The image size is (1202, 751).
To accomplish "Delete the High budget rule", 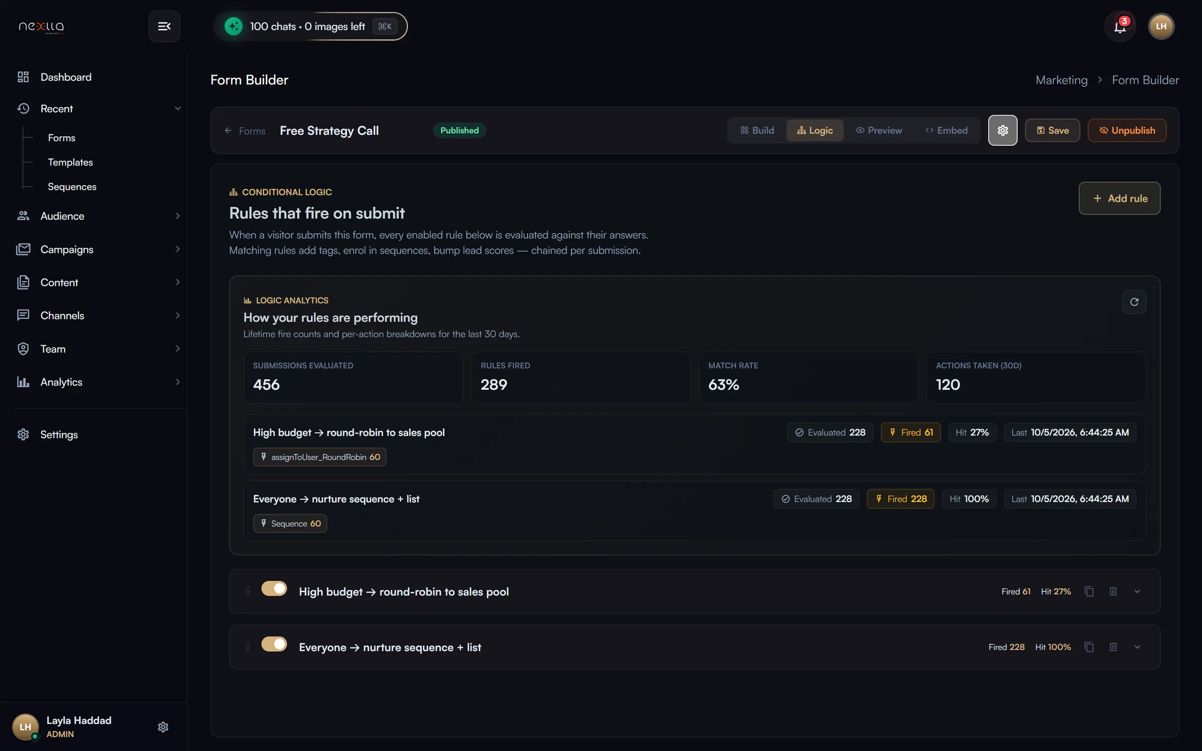I will (x=1113, y=591).
